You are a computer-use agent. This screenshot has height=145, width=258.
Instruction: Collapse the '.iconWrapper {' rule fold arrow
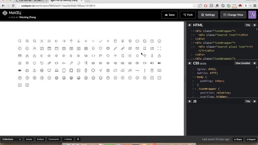click(x=195, y=89)
